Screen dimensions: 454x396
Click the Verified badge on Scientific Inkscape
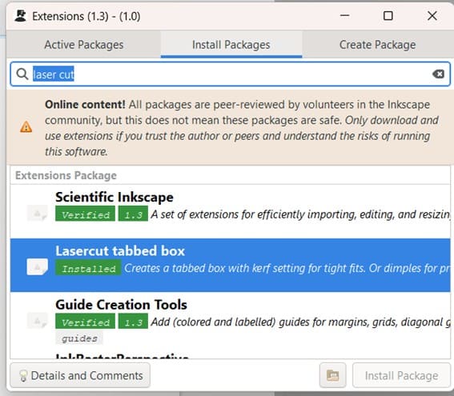tap(86, 214)
